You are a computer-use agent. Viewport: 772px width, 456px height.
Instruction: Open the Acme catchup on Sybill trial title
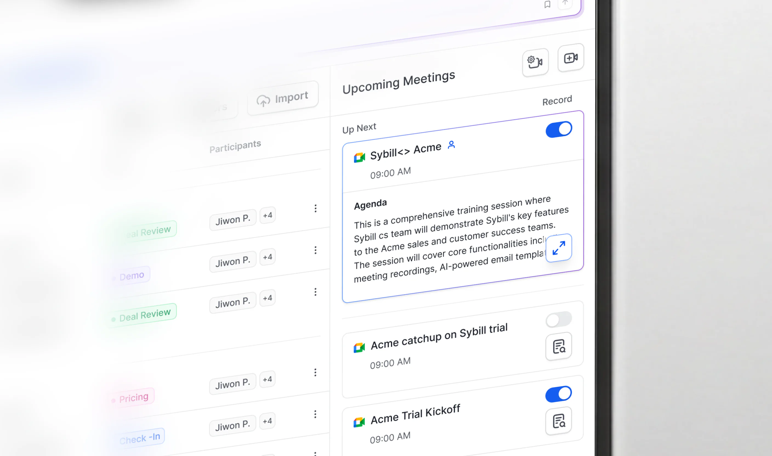(x=439, y=336)
